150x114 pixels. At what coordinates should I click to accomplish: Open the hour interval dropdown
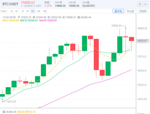pos(25,11)
